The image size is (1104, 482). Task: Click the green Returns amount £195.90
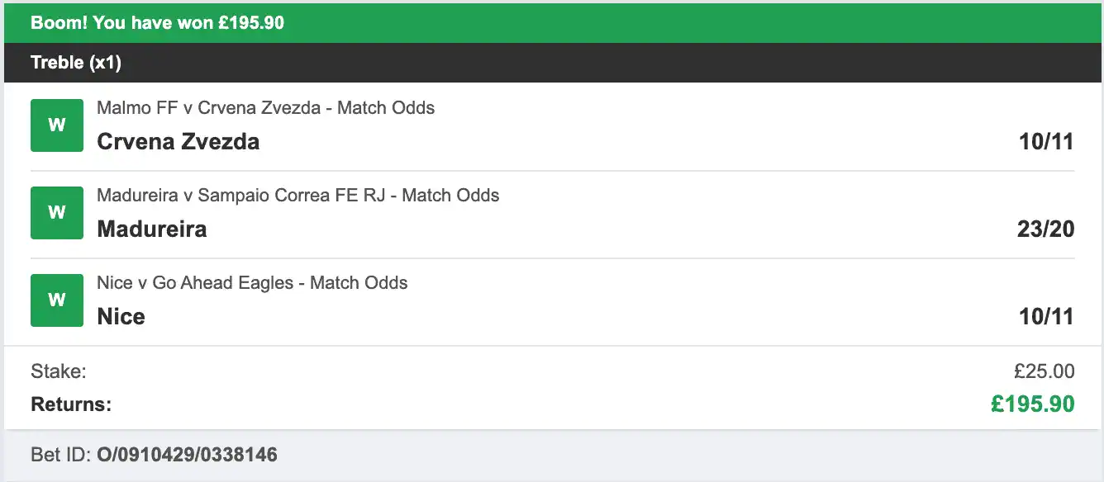pos(1032,404)
